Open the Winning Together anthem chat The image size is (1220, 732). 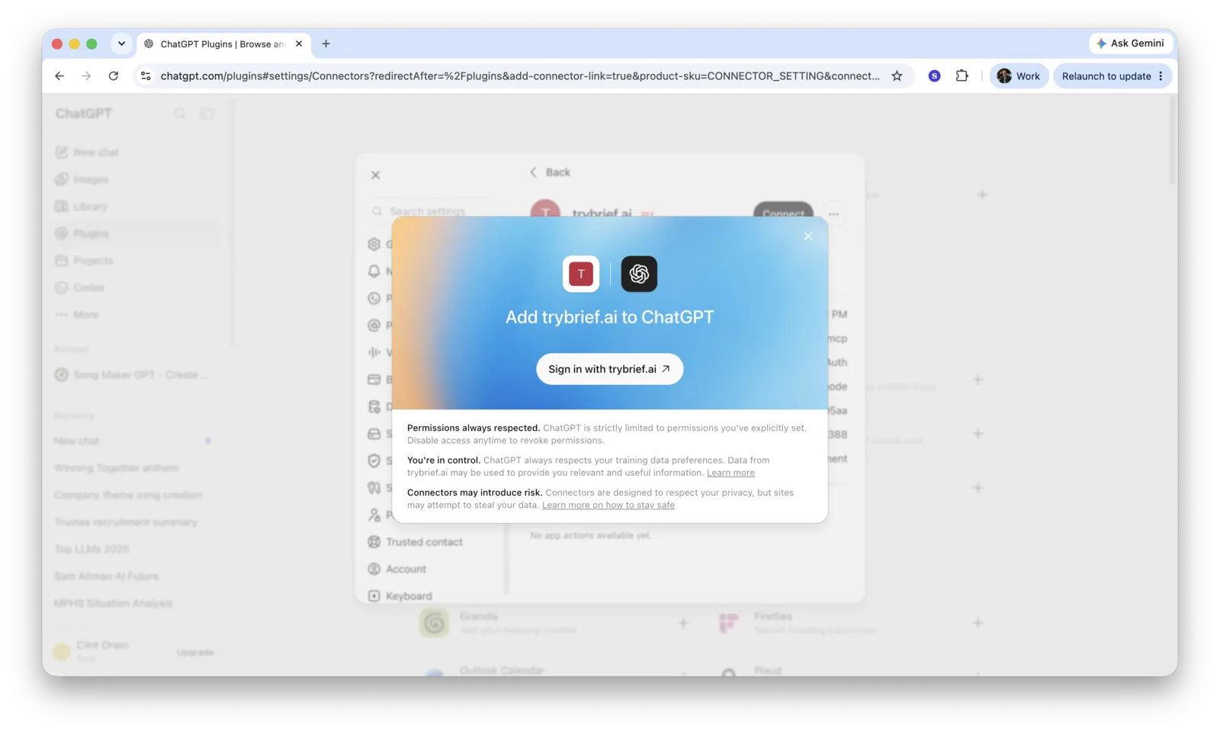pos(117,468)
